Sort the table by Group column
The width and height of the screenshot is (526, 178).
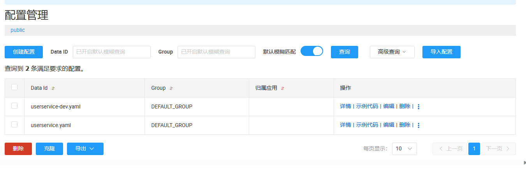[x=171, y=88]
